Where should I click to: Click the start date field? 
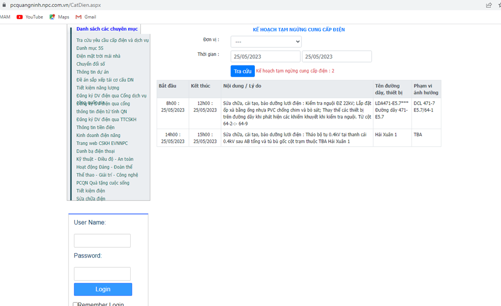(x=265, y=57)
